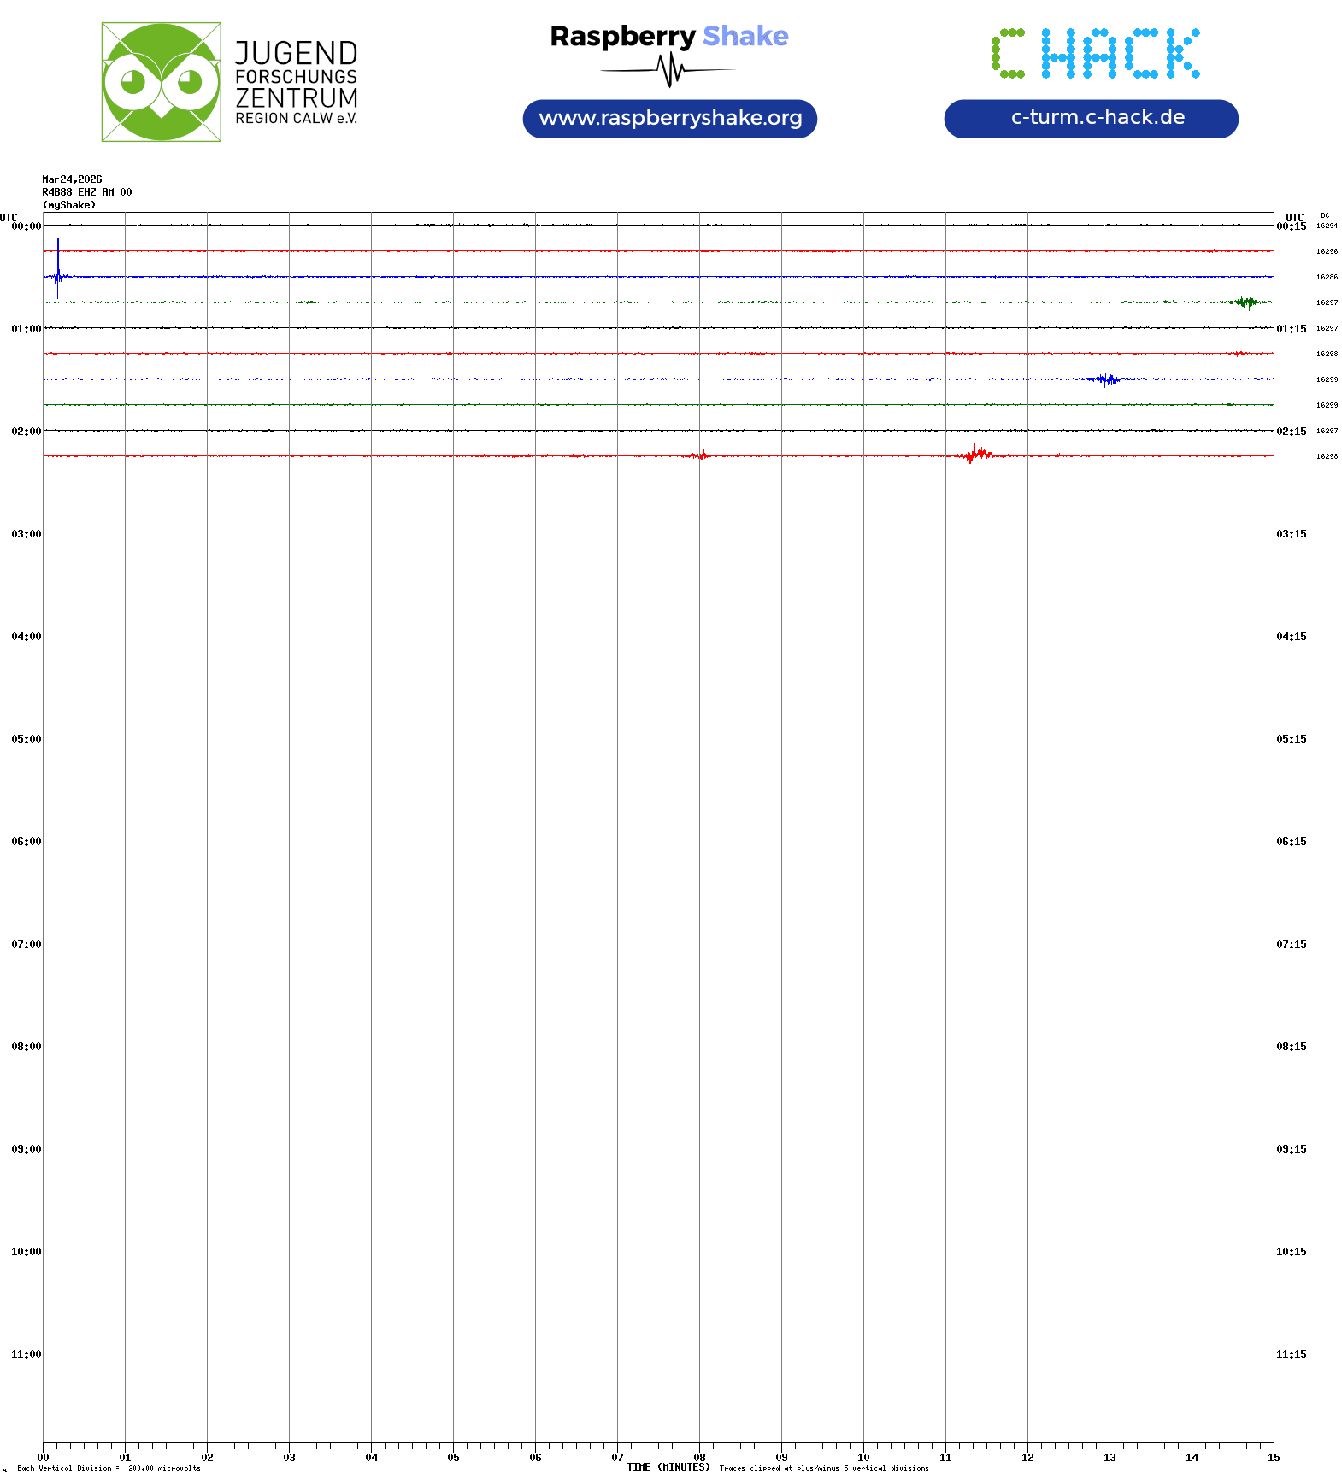The width and height of the screenshot is (1342, 1480).
Task: Click the 06:00 UTC label on left axis
Action: point(26,842)
